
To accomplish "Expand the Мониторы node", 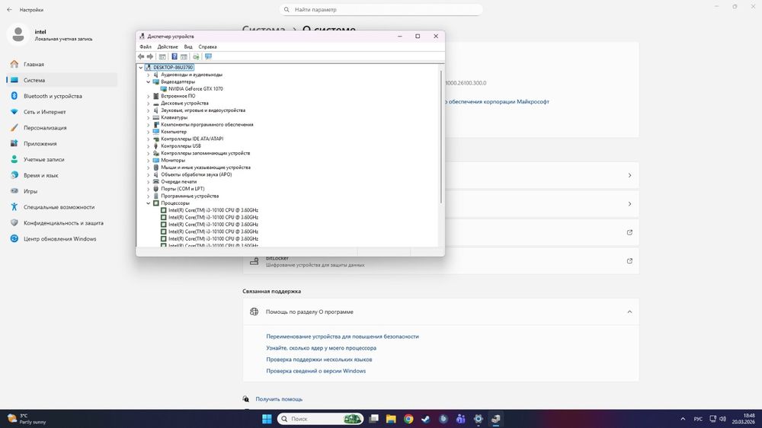I will [x=149, y=161].
